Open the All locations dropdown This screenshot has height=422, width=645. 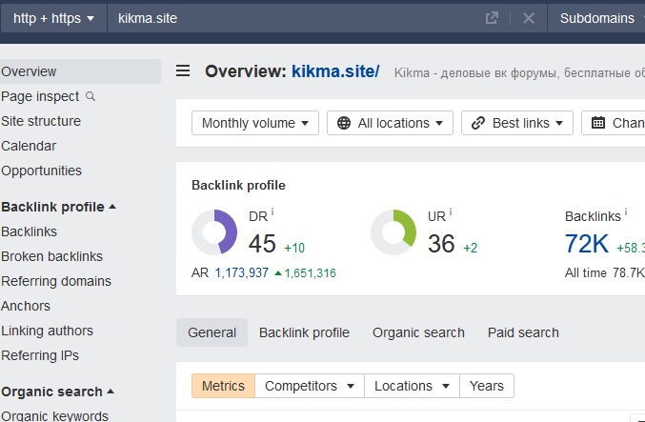[x=390, y=123]
